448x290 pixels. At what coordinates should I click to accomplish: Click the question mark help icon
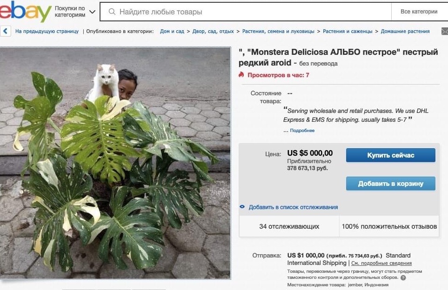(403, 278)
